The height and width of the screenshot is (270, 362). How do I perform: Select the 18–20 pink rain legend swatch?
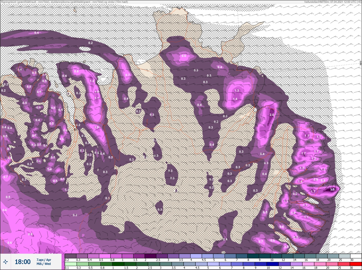[x=320, y=264]
